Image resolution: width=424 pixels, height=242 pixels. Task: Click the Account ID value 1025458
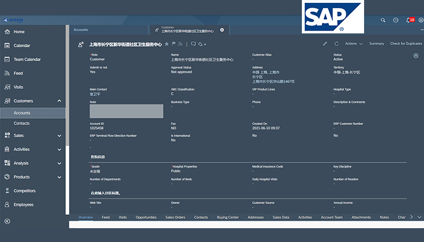(97, 128)
